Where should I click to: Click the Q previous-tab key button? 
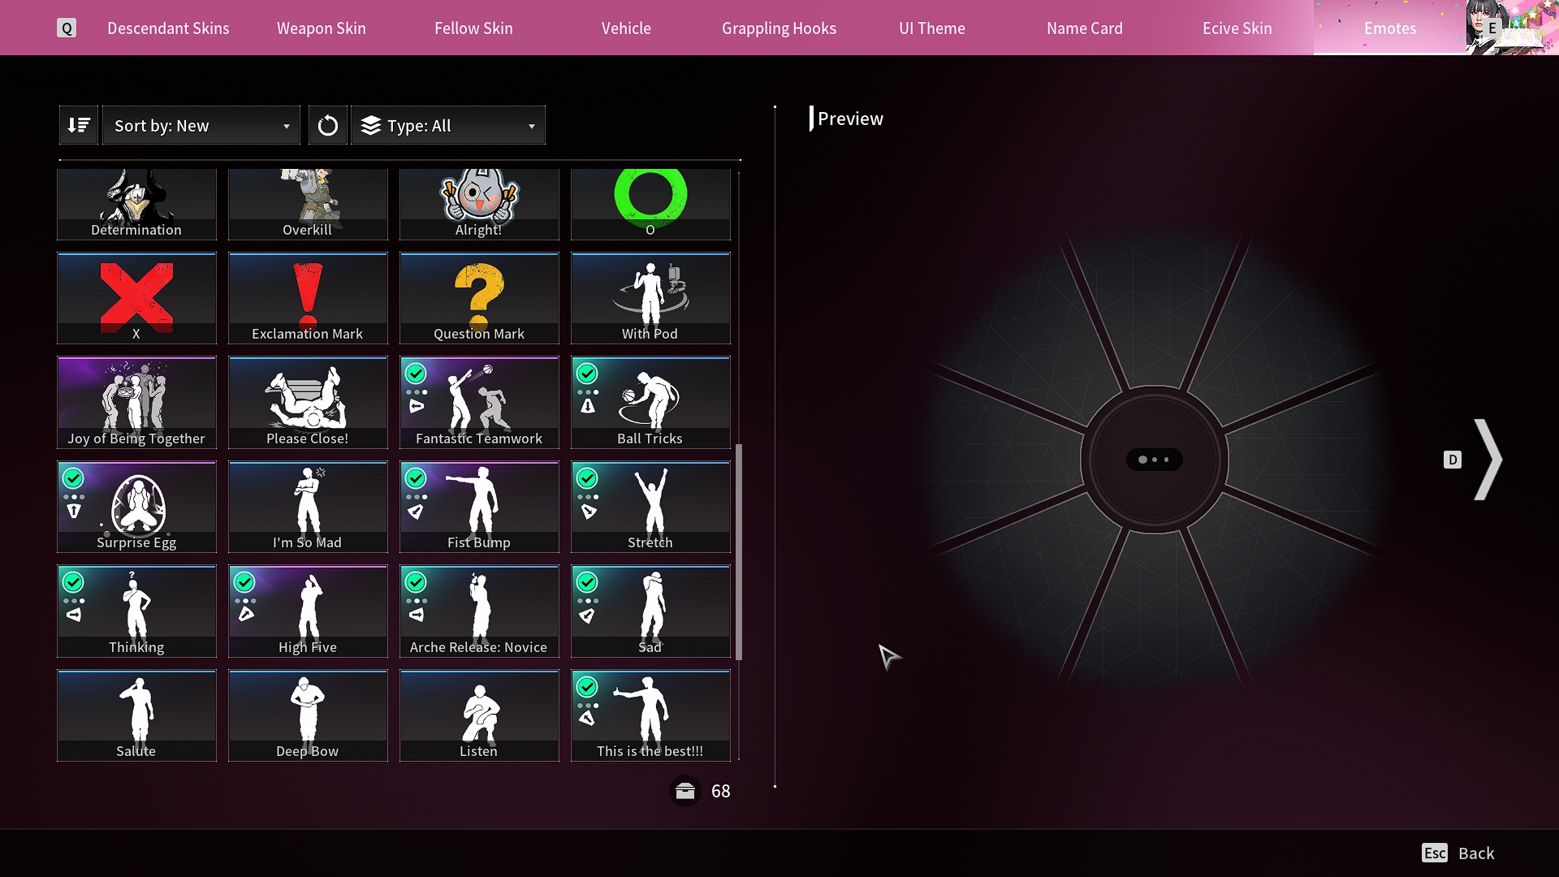click(67, 28)
